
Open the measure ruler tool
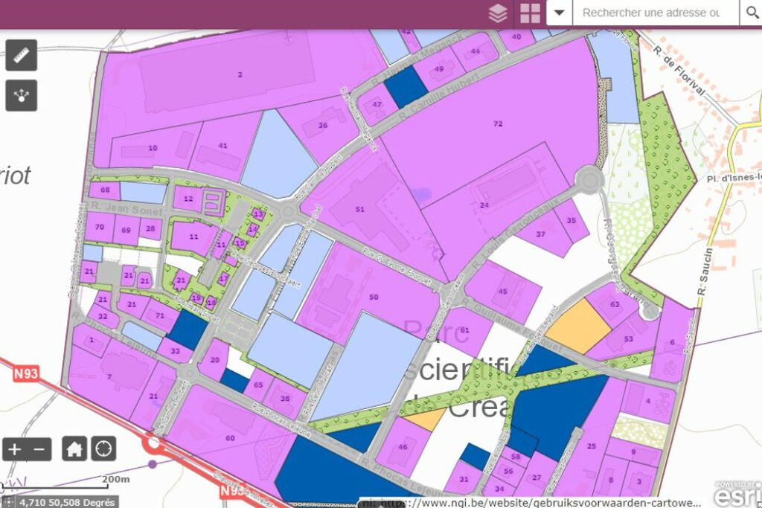[22, 55]
